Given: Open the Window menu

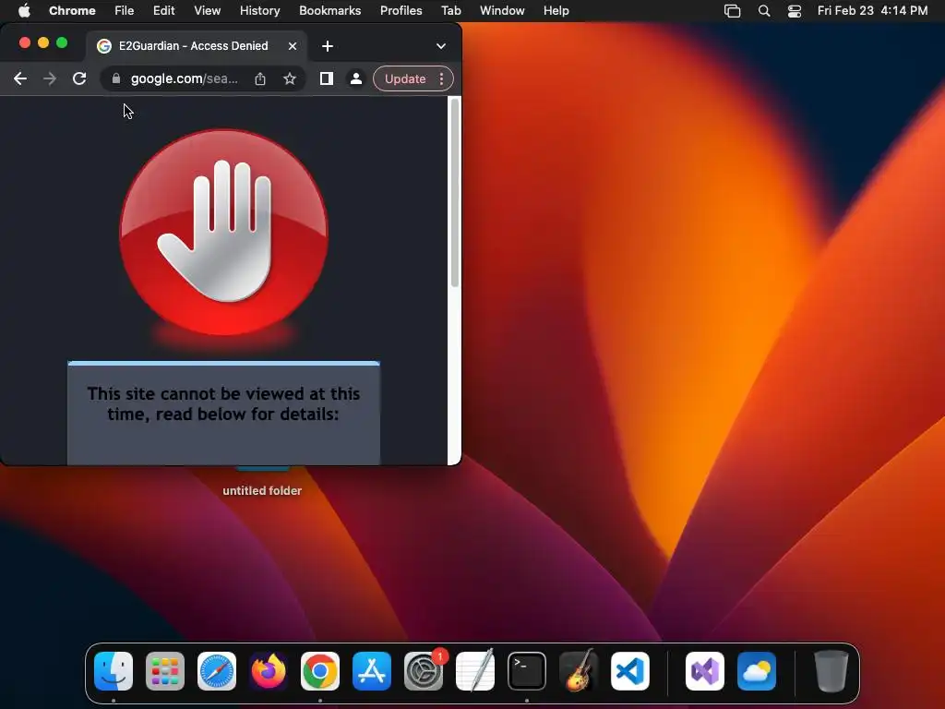Looking at the screenshot, I should [x=502, y=11].
